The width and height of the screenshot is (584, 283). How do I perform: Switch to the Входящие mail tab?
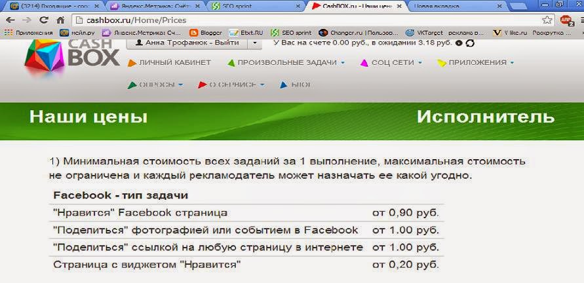click(53, 6)
